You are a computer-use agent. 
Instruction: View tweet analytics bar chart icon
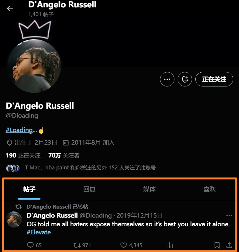click(x=170, y=245)
